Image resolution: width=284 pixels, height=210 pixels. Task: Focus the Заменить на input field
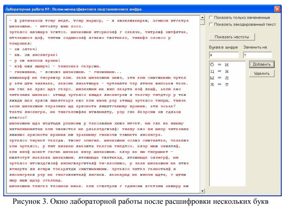coord(258,55)
